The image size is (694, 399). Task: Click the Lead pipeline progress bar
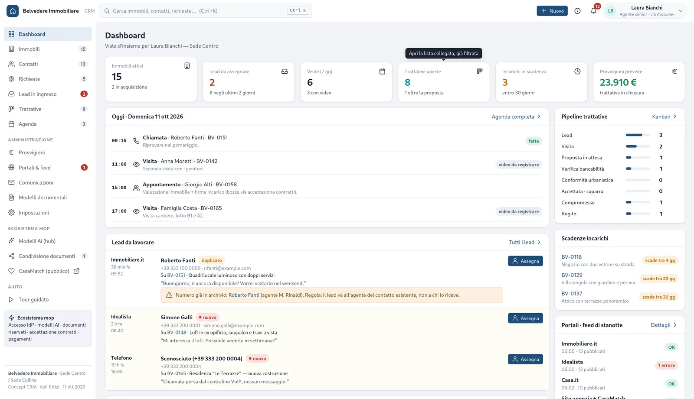pyautogui.click(x=638, y=135)
